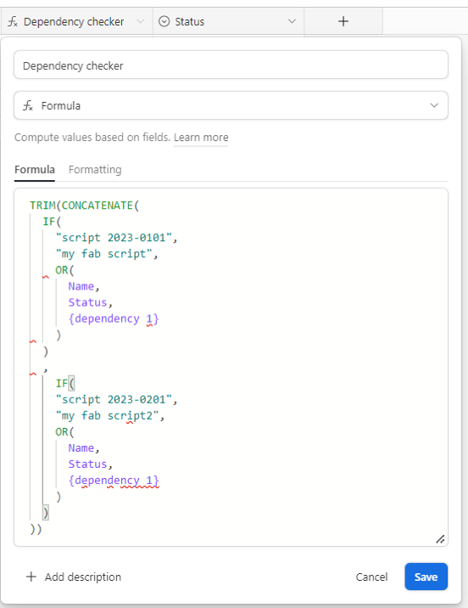Click the field name input box

point(231,65)
